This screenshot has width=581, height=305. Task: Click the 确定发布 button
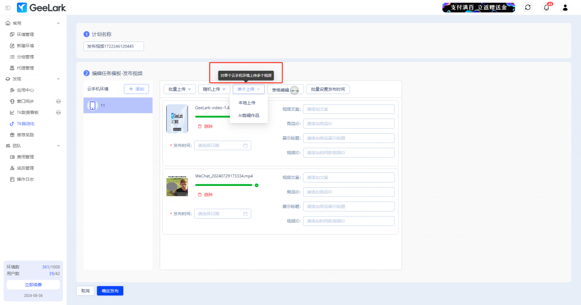click(x=110, y=291)
